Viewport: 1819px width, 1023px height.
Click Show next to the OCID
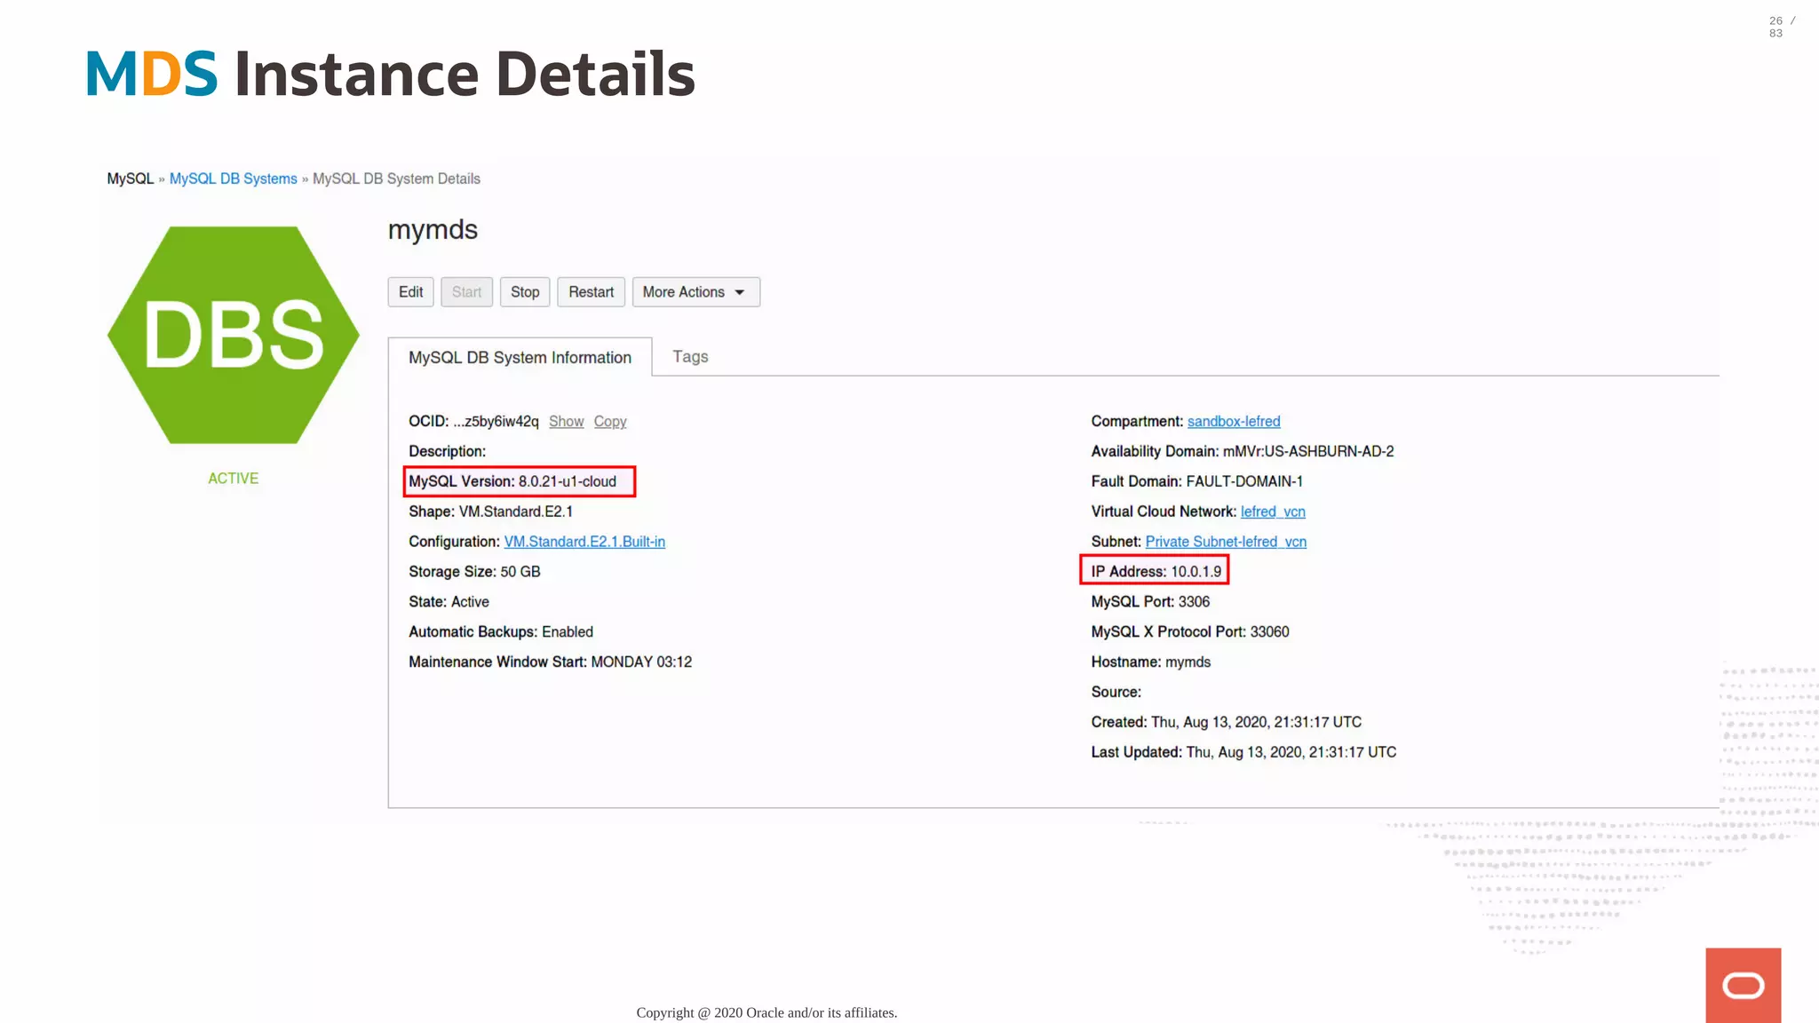(x=566, y=421)
